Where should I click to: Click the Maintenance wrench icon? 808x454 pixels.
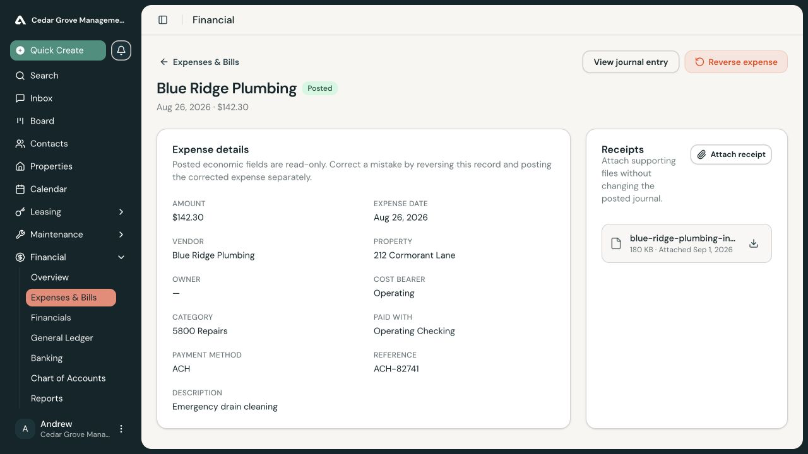coord(20,235)
